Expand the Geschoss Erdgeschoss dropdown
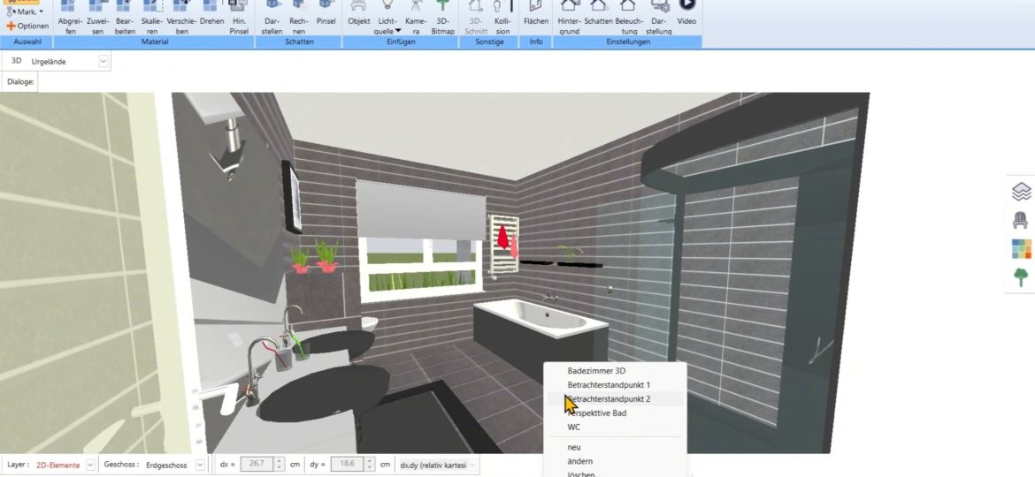This screenshot has height=477, width=1035. [x=200, y=466]
